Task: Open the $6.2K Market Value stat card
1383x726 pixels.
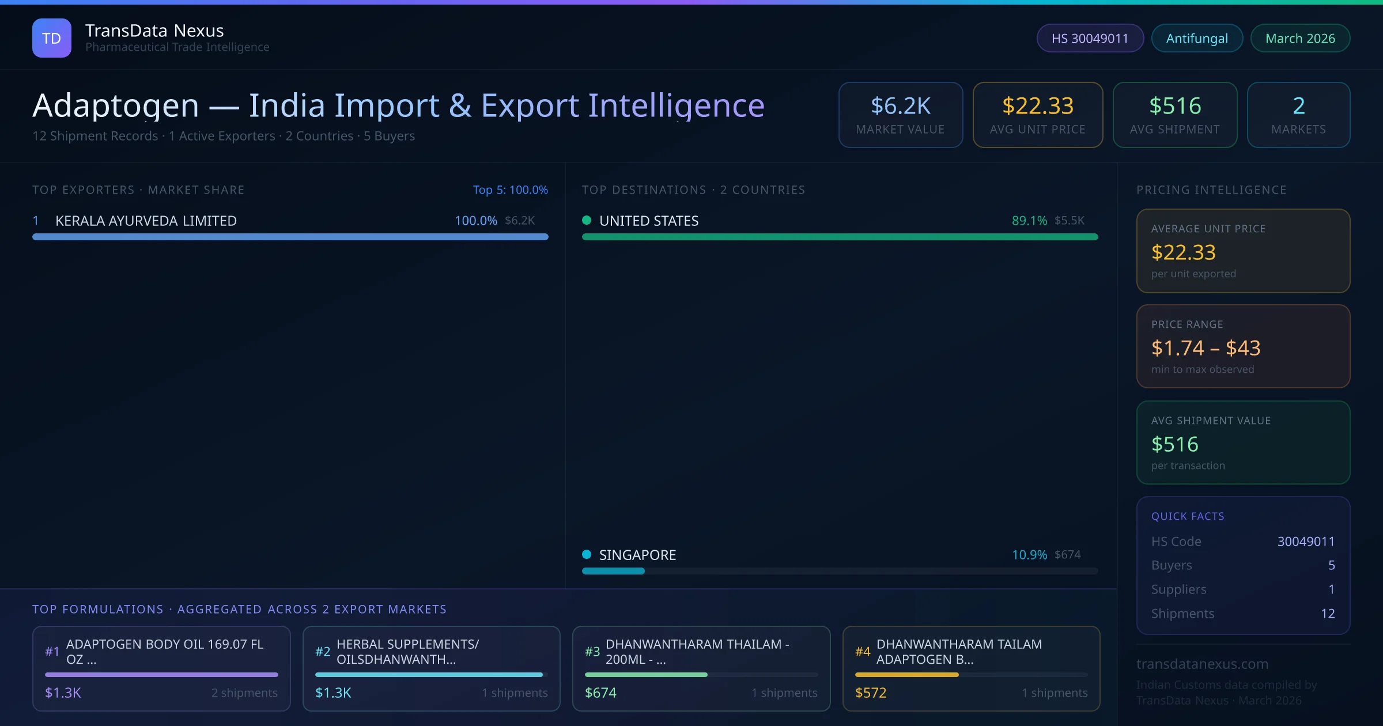Action: [900, 115]
